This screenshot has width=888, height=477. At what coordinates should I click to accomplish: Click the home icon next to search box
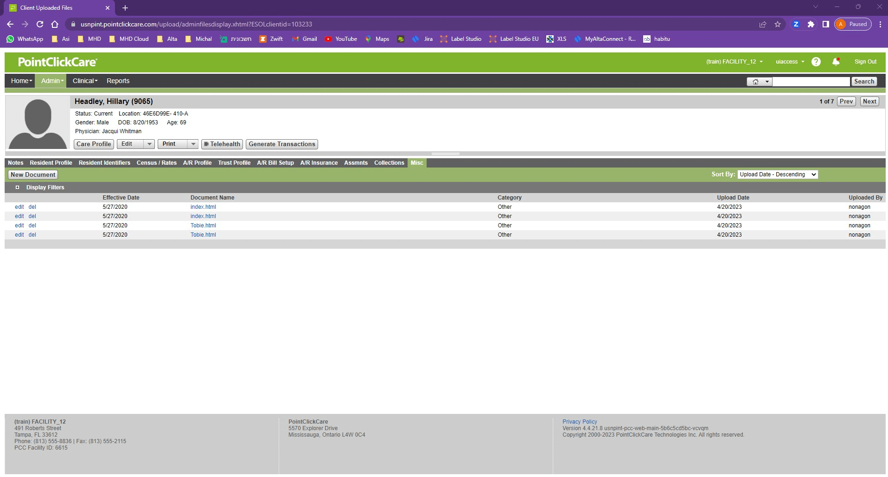755,82
